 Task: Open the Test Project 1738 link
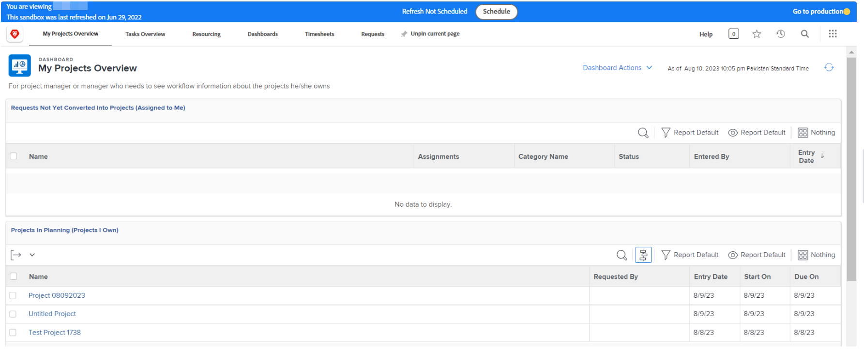coord(55,333)
